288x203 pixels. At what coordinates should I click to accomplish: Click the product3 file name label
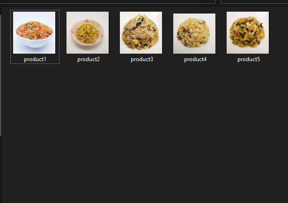click(x=142, y=59)
